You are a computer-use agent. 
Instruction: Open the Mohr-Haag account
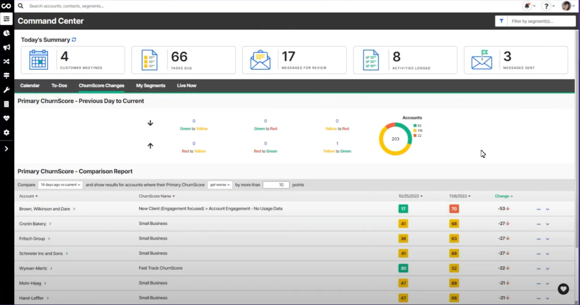coord(30,283)
